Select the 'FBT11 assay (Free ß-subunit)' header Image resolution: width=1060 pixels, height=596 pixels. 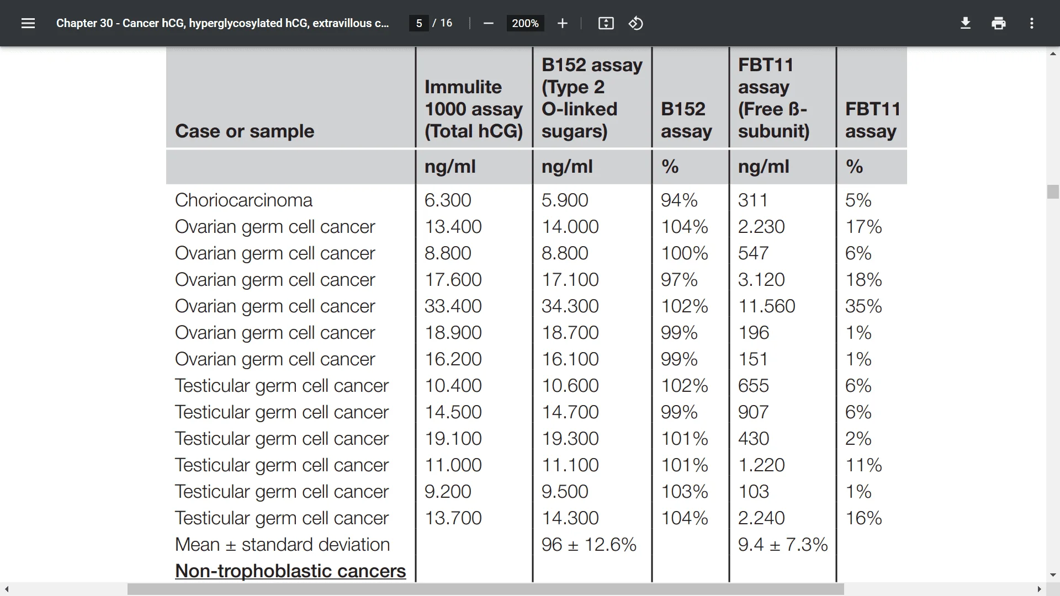773,98
